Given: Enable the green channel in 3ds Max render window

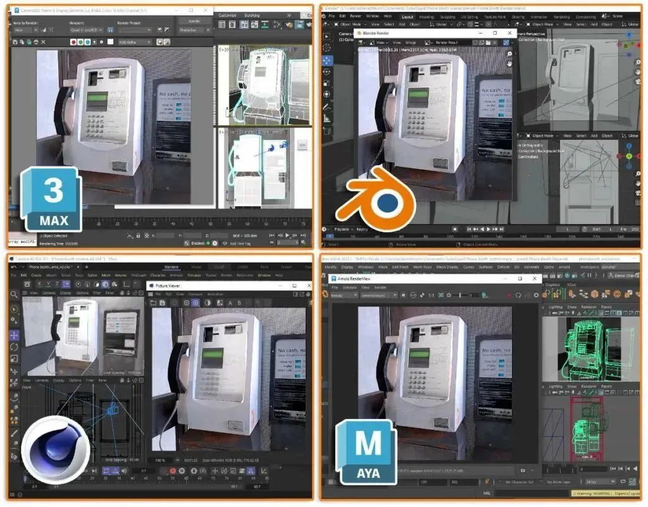Looking at the screenshot, I should pos(80,42).
